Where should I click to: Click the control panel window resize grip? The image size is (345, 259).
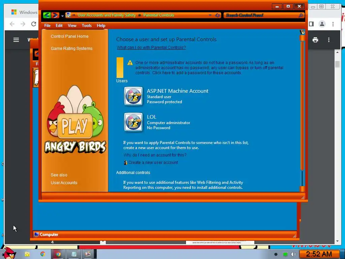pyautogui.click(x=303, y=198)
